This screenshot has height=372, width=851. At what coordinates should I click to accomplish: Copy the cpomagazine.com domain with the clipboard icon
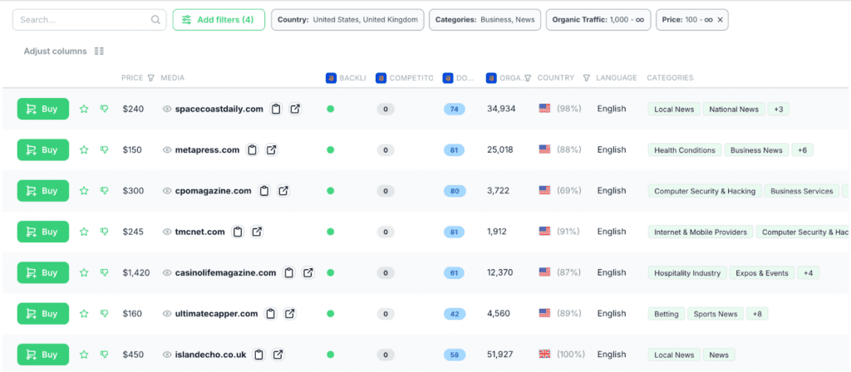click(x=264, y=191)
